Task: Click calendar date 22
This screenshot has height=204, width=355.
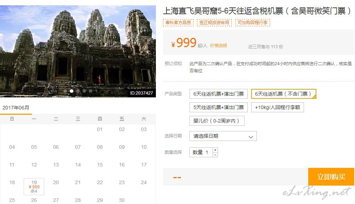Action: (100, 182)
